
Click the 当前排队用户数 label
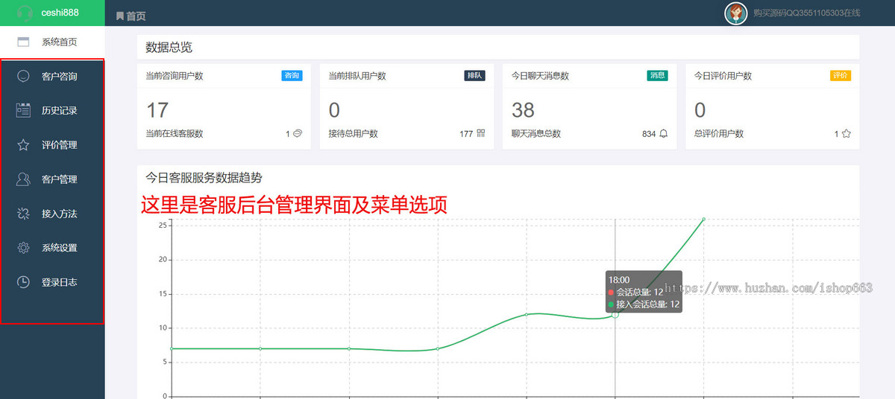coord(357,76)
